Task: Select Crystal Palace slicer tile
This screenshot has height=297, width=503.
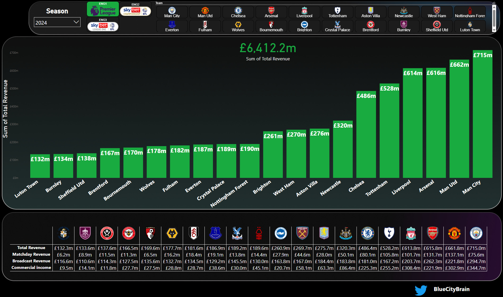Action: [337, 26]
